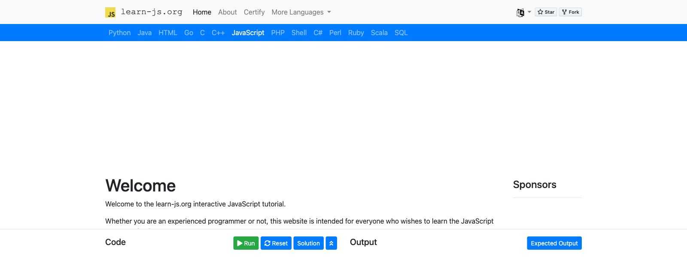Switch to the HTML tutorial
This screenshot has width=687, height=257.
[x=168, y=33]
